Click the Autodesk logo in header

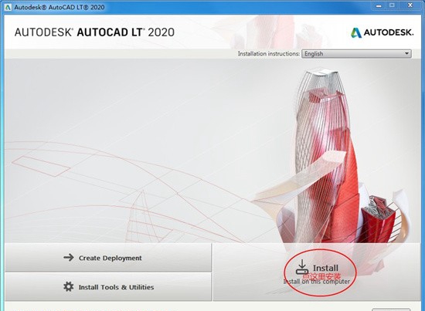(382, 32)
